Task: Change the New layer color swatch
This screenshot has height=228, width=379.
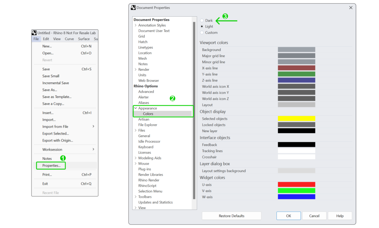Action: [296, 131]
